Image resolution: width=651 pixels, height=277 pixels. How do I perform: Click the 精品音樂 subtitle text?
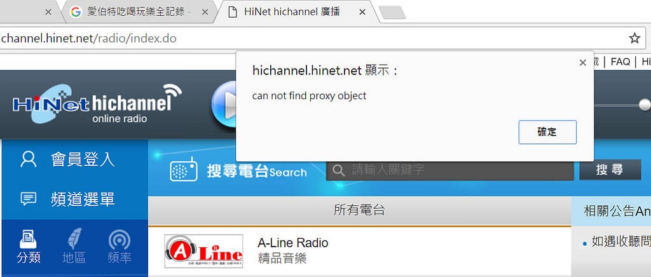(x=282, y=259)
